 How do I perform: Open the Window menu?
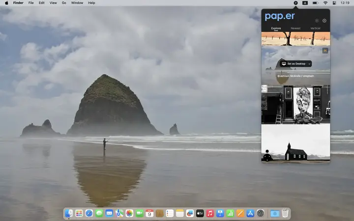[x=77, y=3]
